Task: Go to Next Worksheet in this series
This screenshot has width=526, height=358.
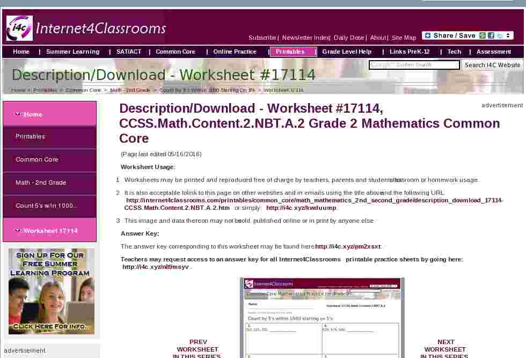Action: [x=445, y=349]
